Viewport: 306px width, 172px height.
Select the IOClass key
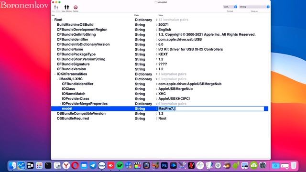(x=68, y=89)
